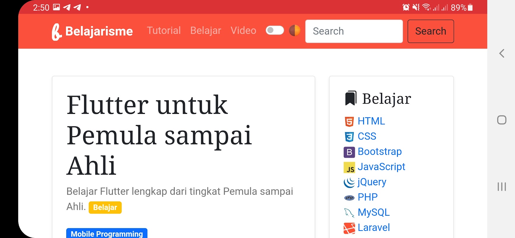Viewport: 515px width, 238px height.
Task: Click the Flutter description paragraph text
Action: 179,199
